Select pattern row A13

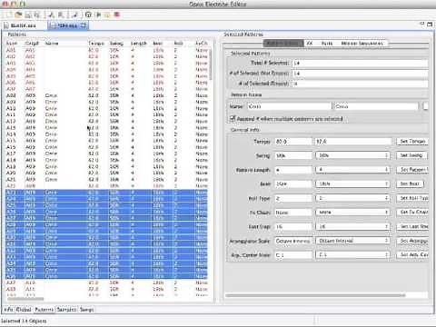[x=106, y=128]
